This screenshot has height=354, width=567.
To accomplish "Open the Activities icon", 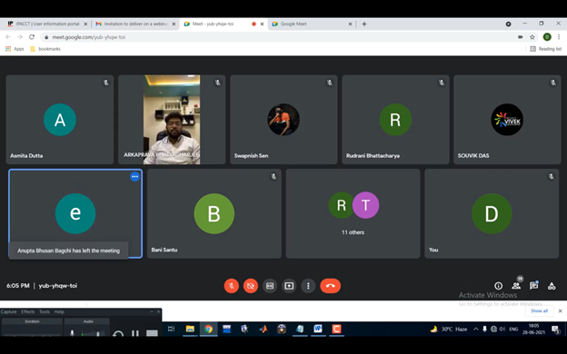I will pyautogui.click(x=552, y=286).
